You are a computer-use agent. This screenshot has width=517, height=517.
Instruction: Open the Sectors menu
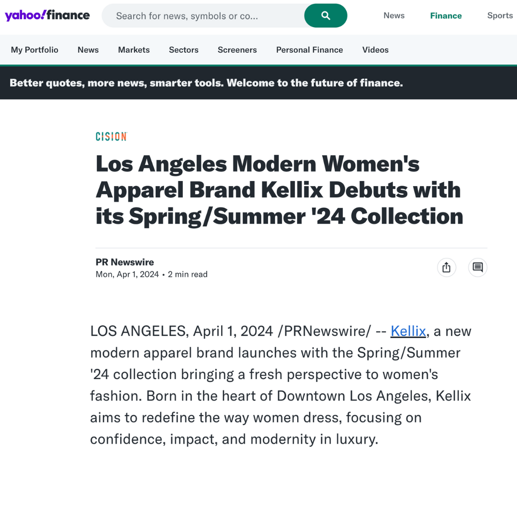pos(184,50)
